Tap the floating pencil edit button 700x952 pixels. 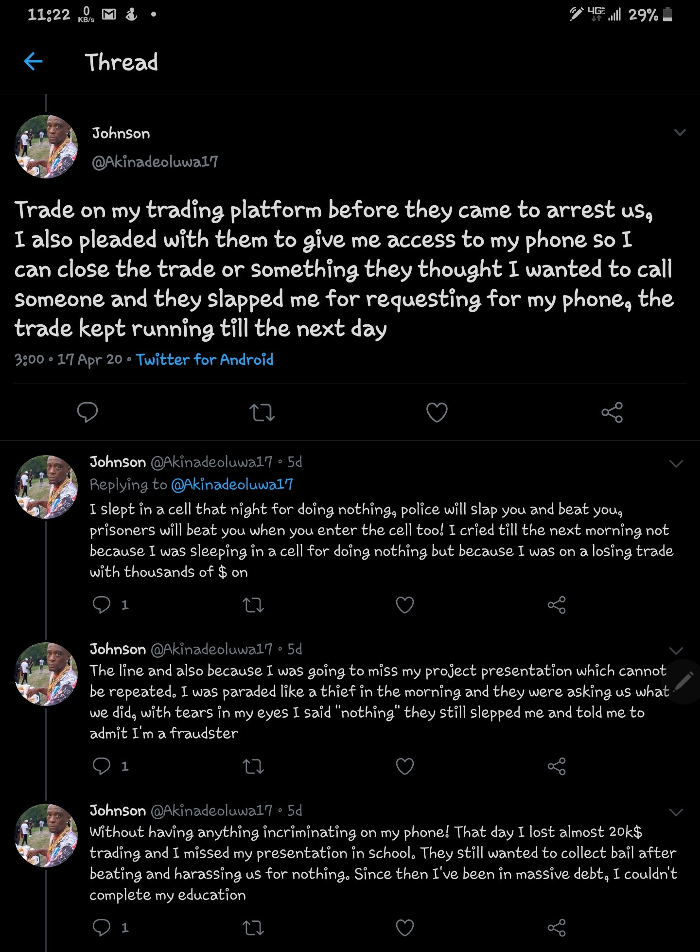tap(684, 681)
